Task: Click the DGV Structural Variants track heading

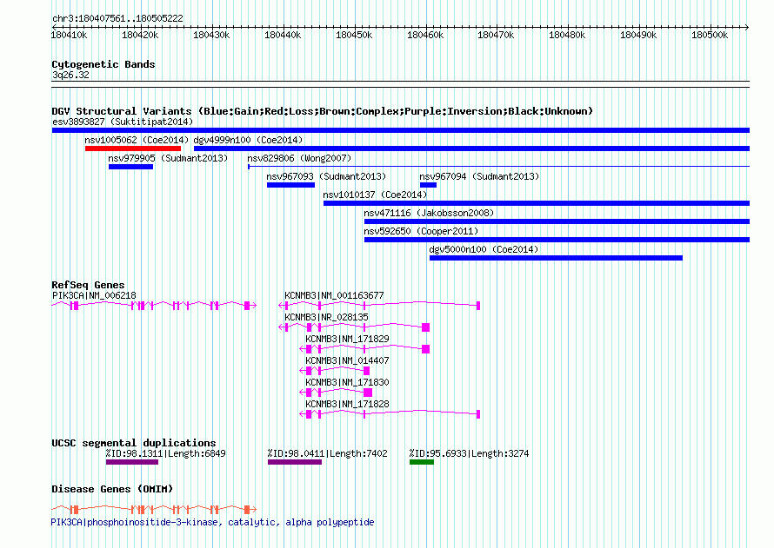Action: pos(322,111)
